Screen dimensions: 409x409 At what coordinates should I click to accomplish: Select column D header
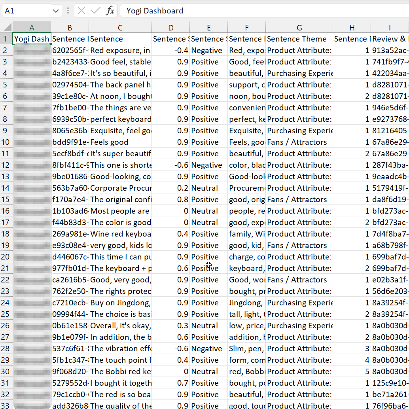pyautogui.click(x=170, y=27)
